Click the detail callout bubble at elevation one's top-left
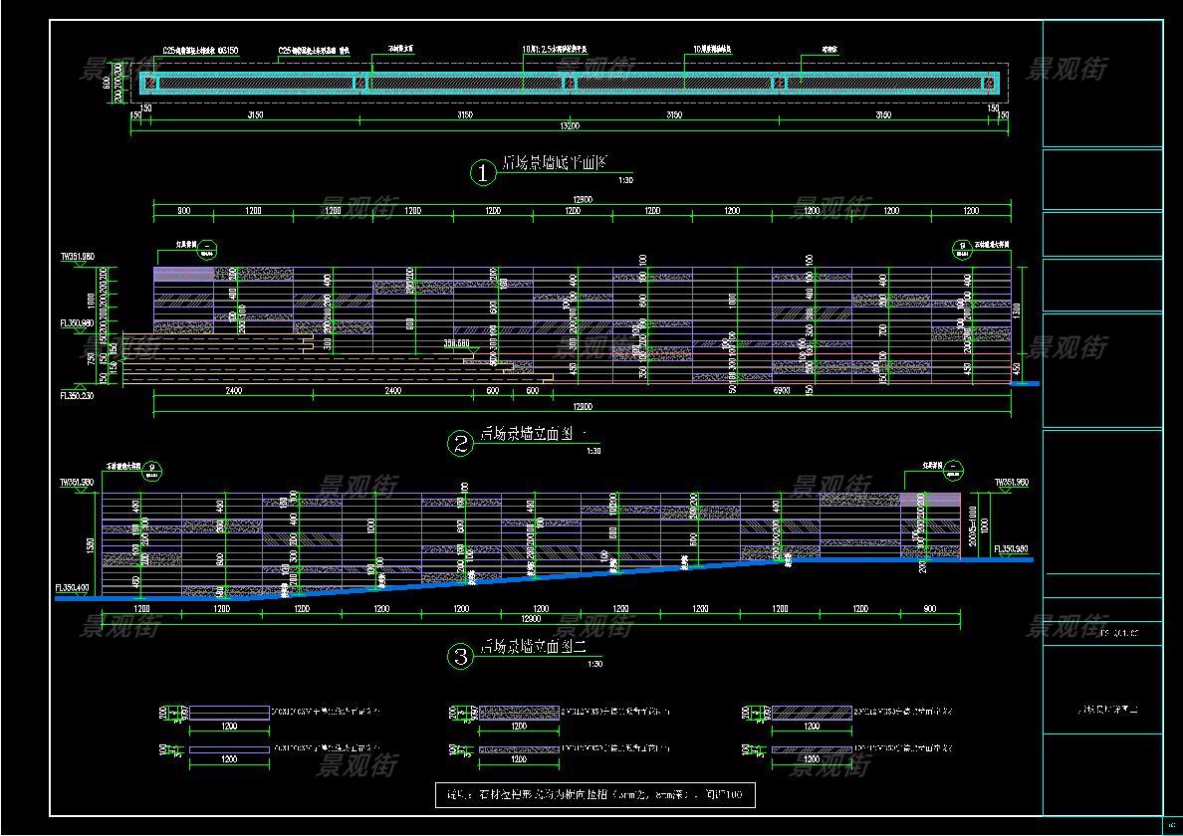The image size is (1183, 836). coord(208,247)
